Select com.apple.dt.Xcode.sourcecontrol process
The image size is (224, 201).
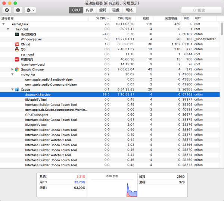click(110, 110)
